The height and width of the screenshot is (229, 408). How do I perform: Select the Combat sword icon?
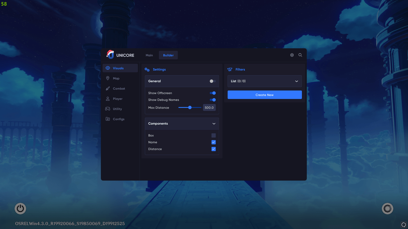click(108, 88)
